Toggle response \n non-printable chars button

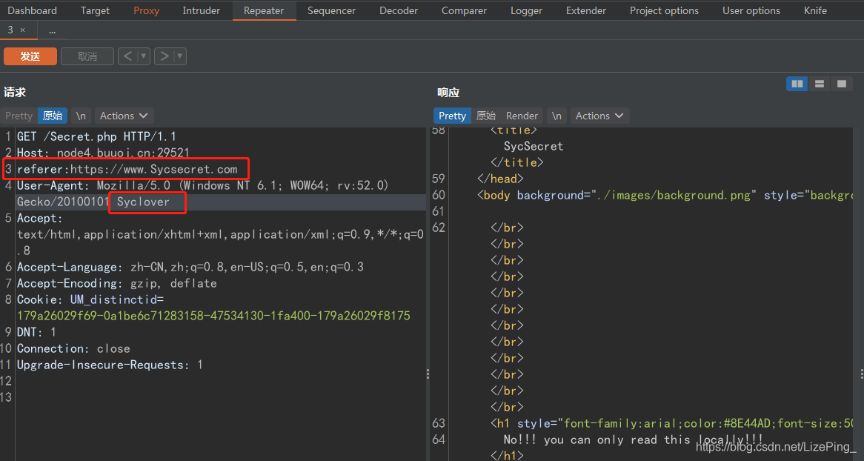556,116
